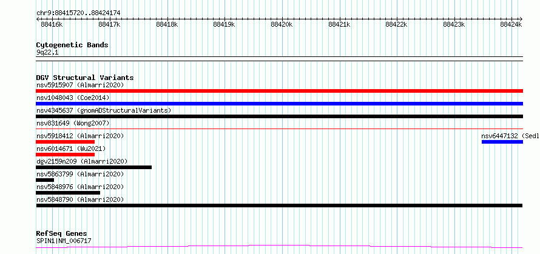Image resolution: width=540 pixels, height=254 pixels.
Task: Click the 88420k ruler tick label
Action: click(282, 24)
